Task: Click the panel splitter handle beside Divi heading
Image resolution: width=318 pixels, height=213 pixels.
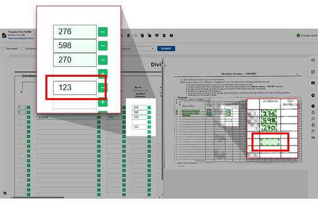Action: 164,65
